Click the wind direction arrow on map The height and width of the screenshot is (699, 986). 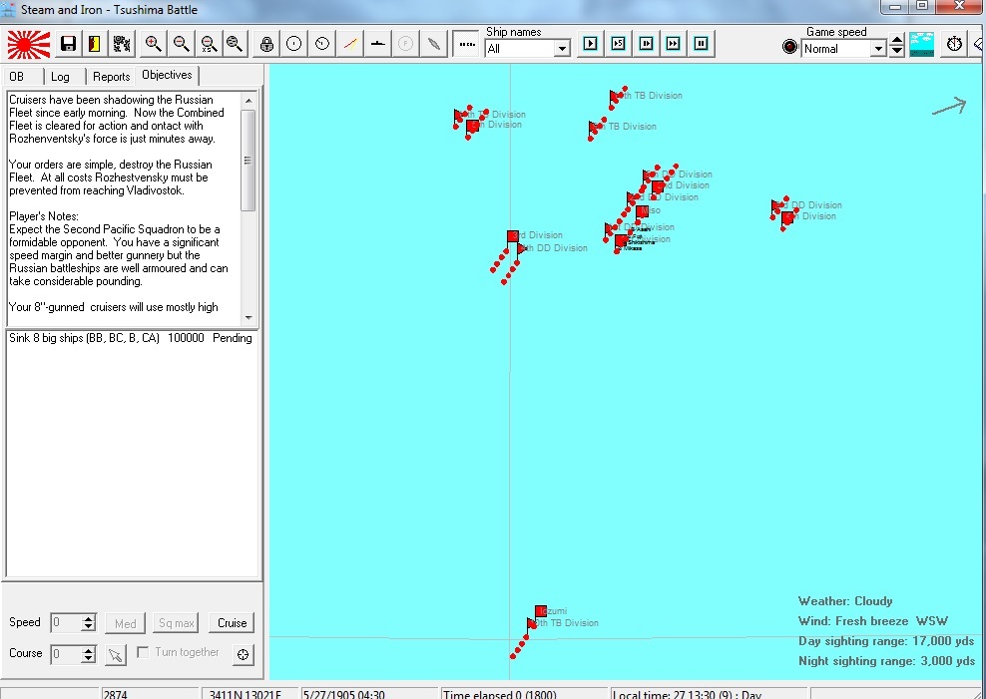coord(949,106)
